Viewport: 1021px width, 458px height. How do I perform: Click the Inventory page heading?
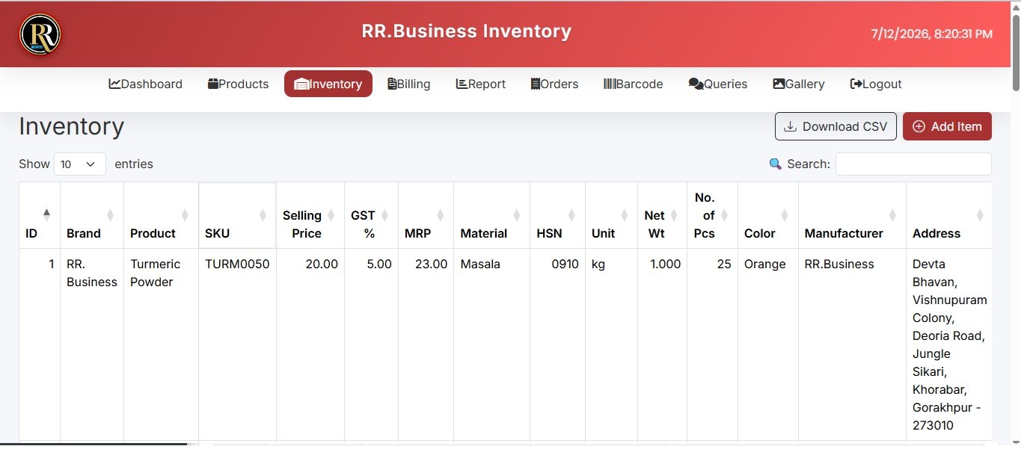coord(72,126)
